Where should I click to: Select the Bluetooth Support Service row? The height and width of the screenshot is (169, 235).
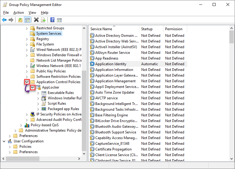(138, 132)
